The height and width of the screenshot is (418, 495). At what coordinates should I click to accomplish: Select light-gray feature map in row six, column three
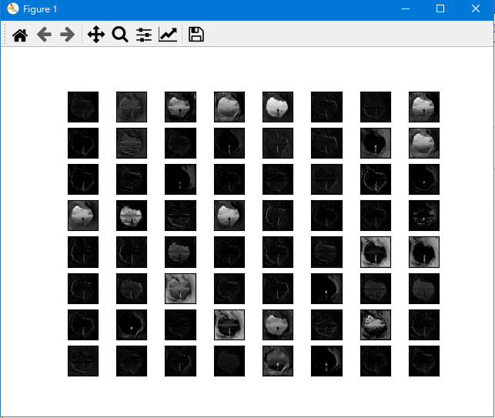(x=180, y=289)
